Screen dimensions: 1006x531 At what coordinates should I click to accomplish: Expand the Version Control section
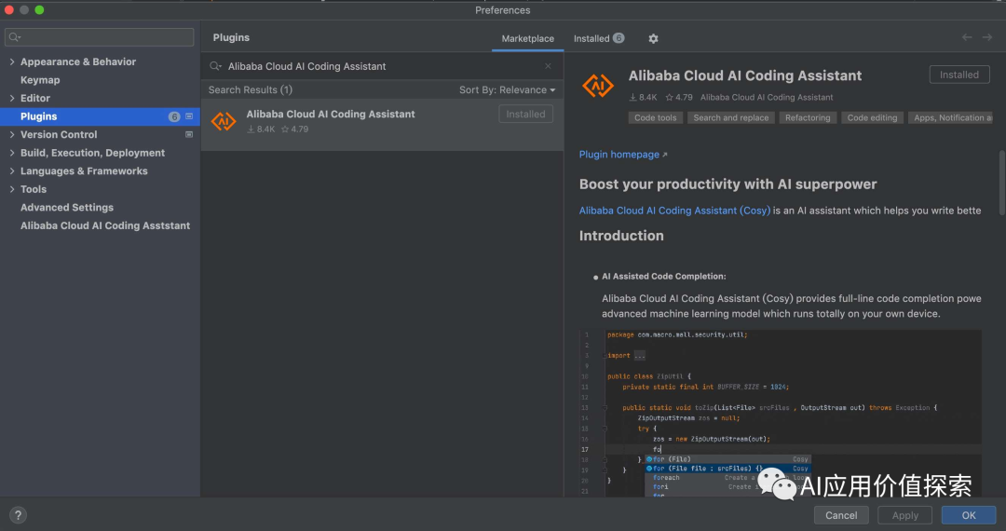tap(12, 135)
